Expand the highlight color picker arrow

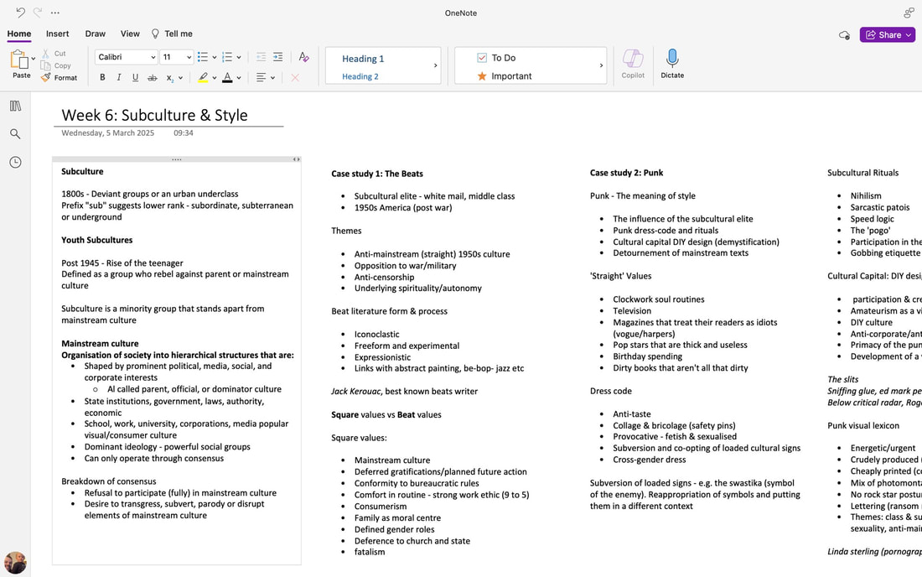(x=215, y=78)
